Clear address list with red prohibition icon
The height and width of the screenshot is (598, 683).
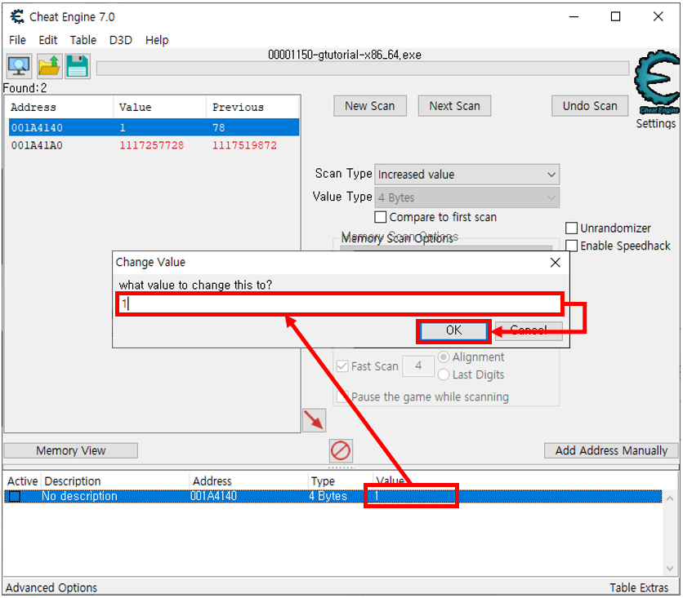click(x=341, y=450)
